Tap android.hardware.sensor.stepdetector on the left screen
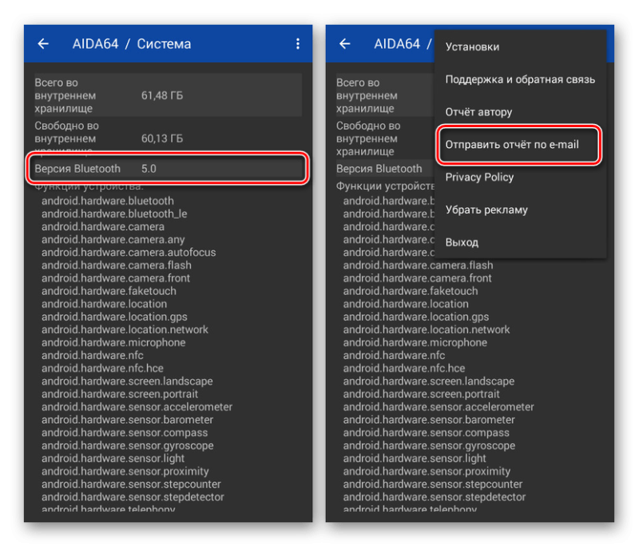Screen dimensions: 639x547 coord(133,497)
